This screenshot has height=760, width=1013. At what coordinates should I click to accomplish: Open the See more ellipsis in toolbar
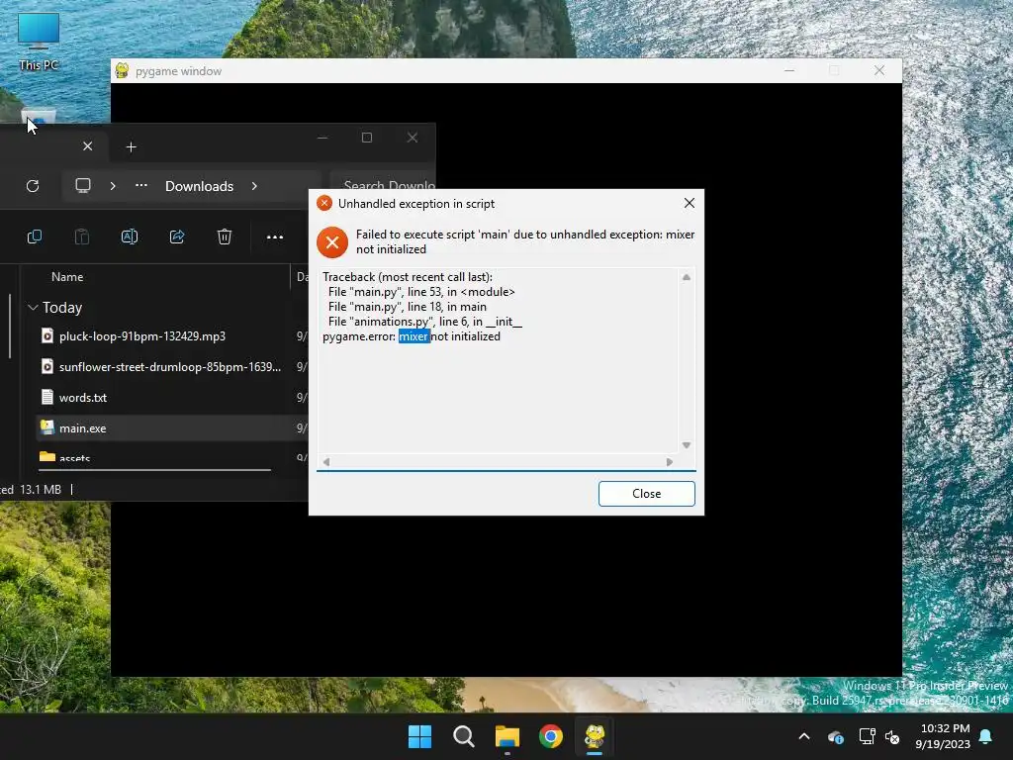click(x=275, y=237)
